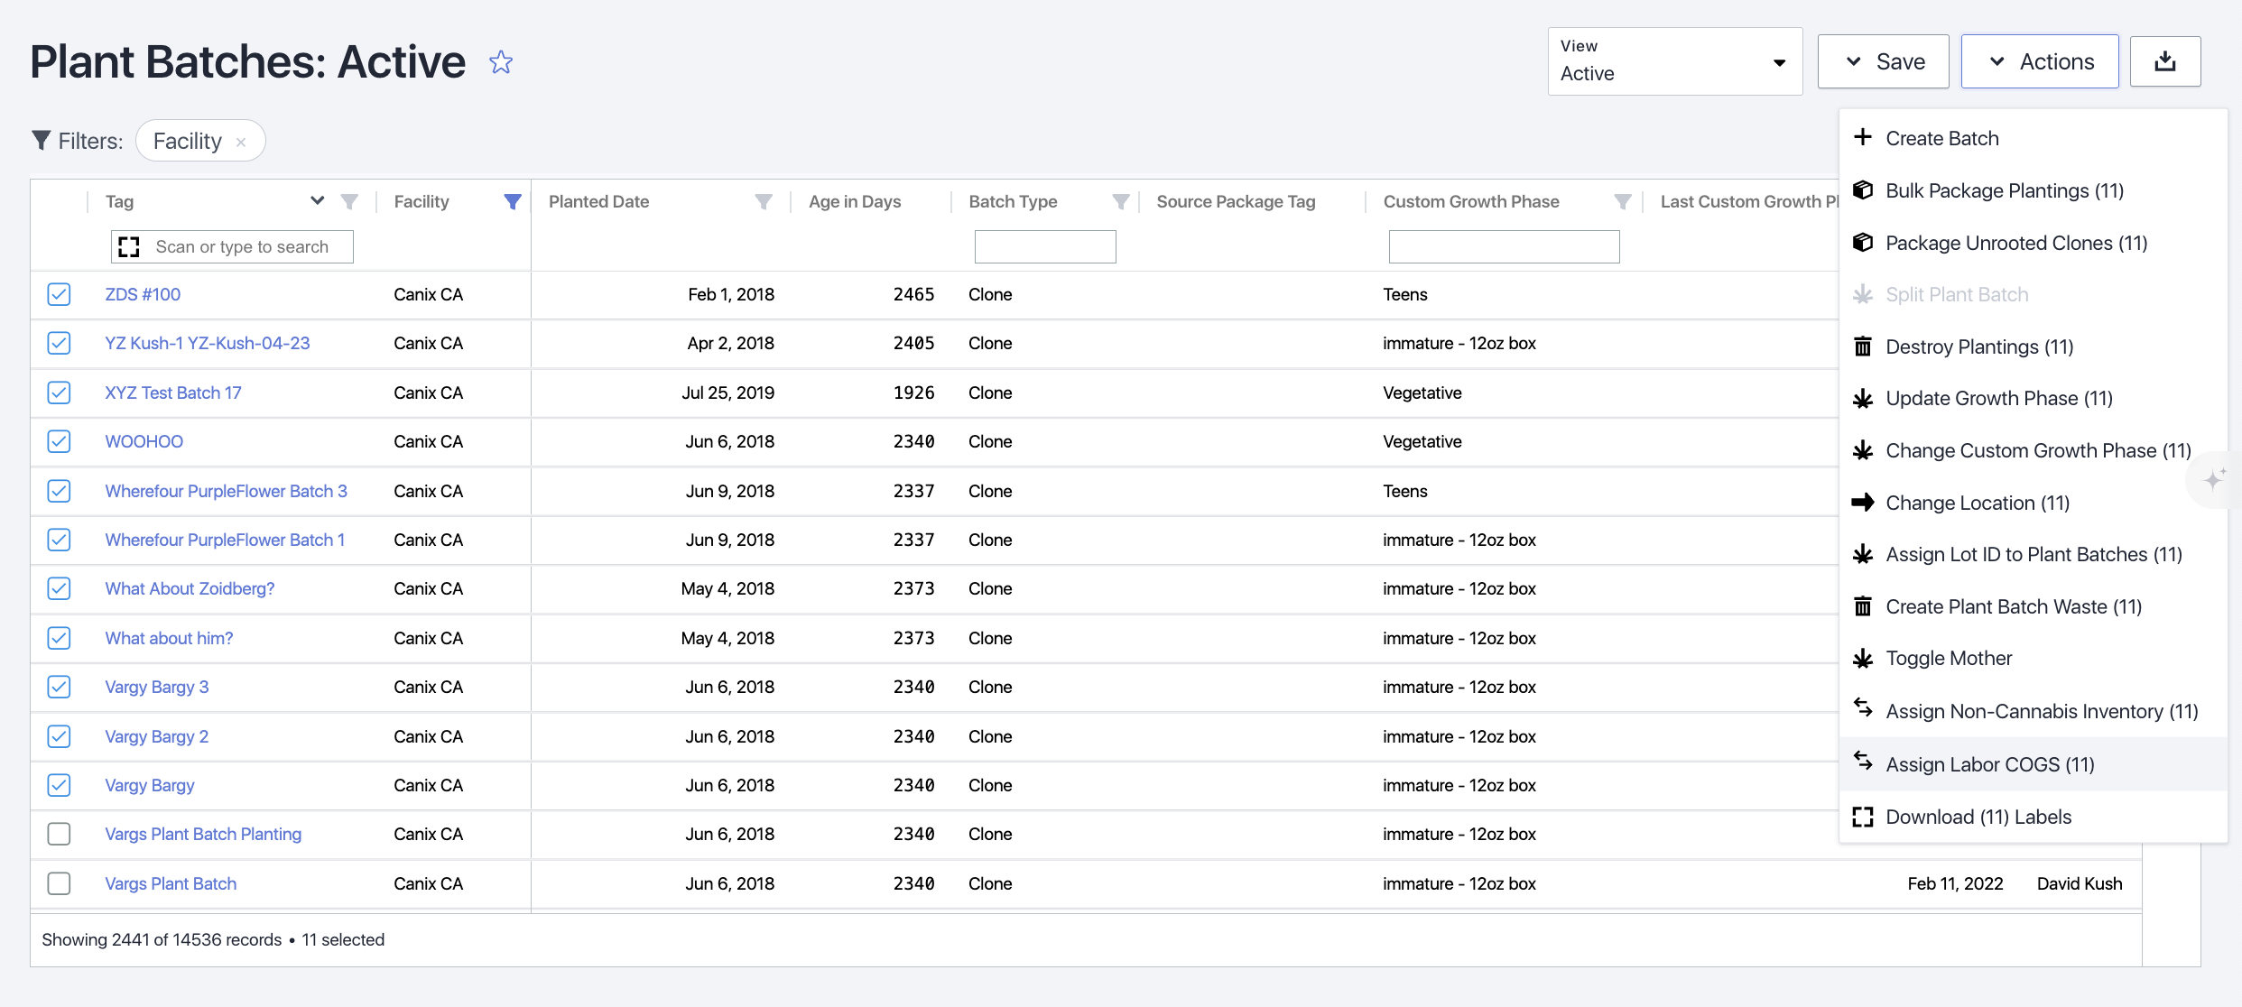Click the favorite star icon beside title
Viewport: 2242px width, 1007px height.
501,62
